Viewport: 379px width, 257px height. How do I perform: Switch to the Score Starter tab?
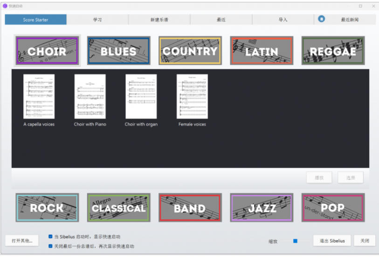pos(35,20)
